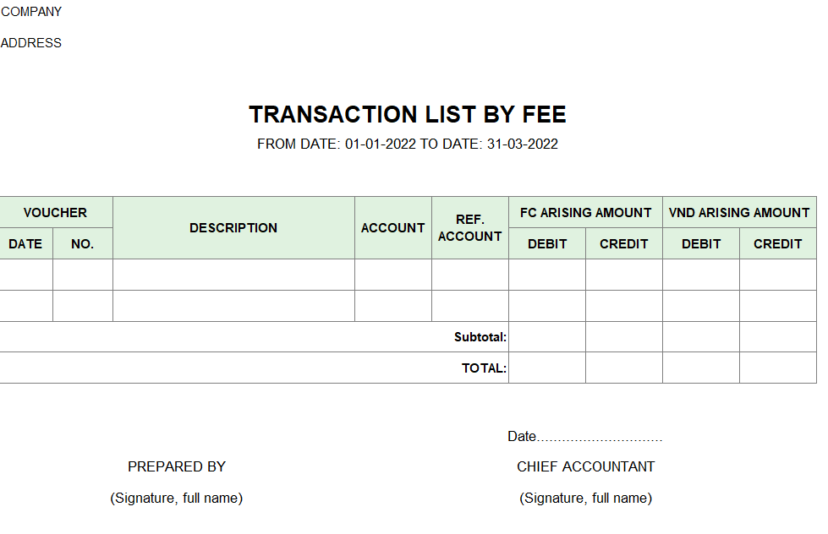Select the voucher DATE subheader cell
The height and width of the screenshot is (534, 828).
tap(25, 244)
